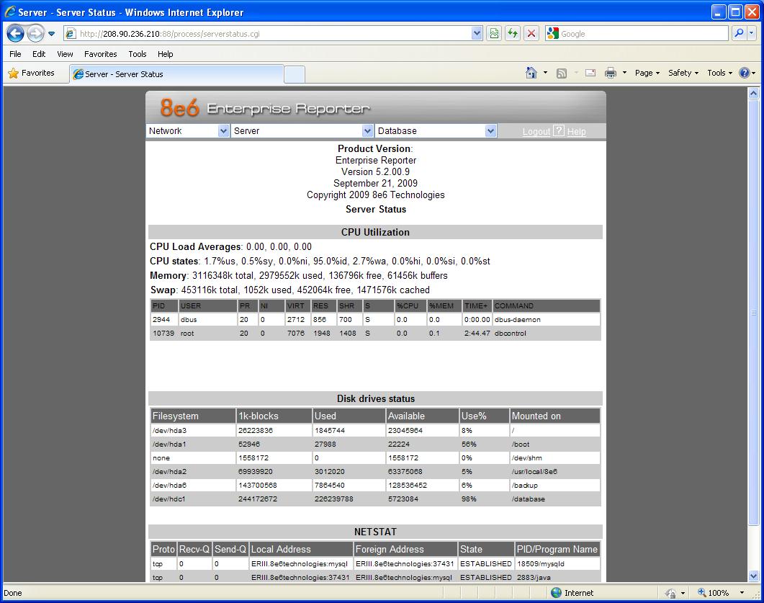The image size is (764, 603).
Task: Open the View menu
Action: pos(65,54)
